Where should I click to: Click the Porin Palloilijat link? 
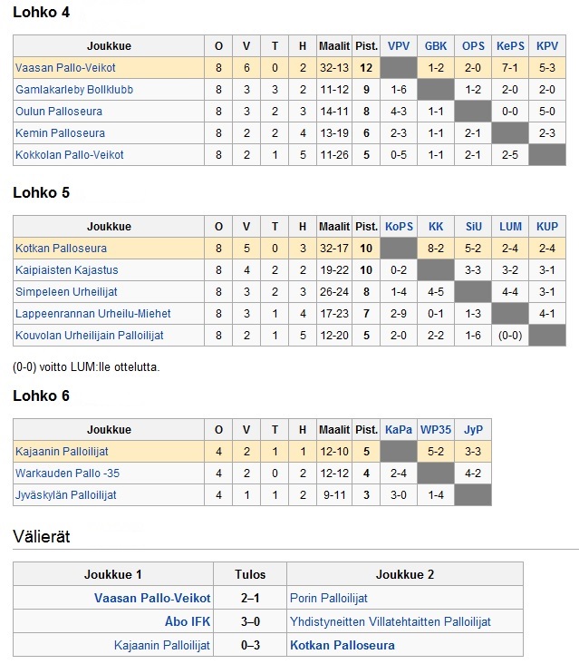coord(329,599)
